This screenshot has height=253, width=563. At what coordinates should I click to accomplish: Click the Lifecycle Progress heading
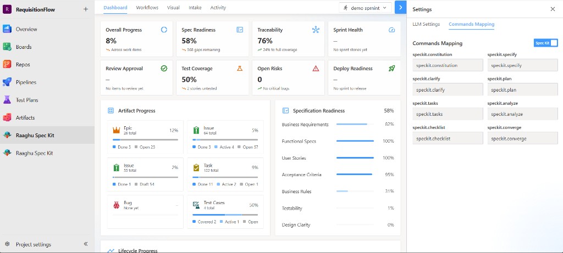tap(138, 250)
